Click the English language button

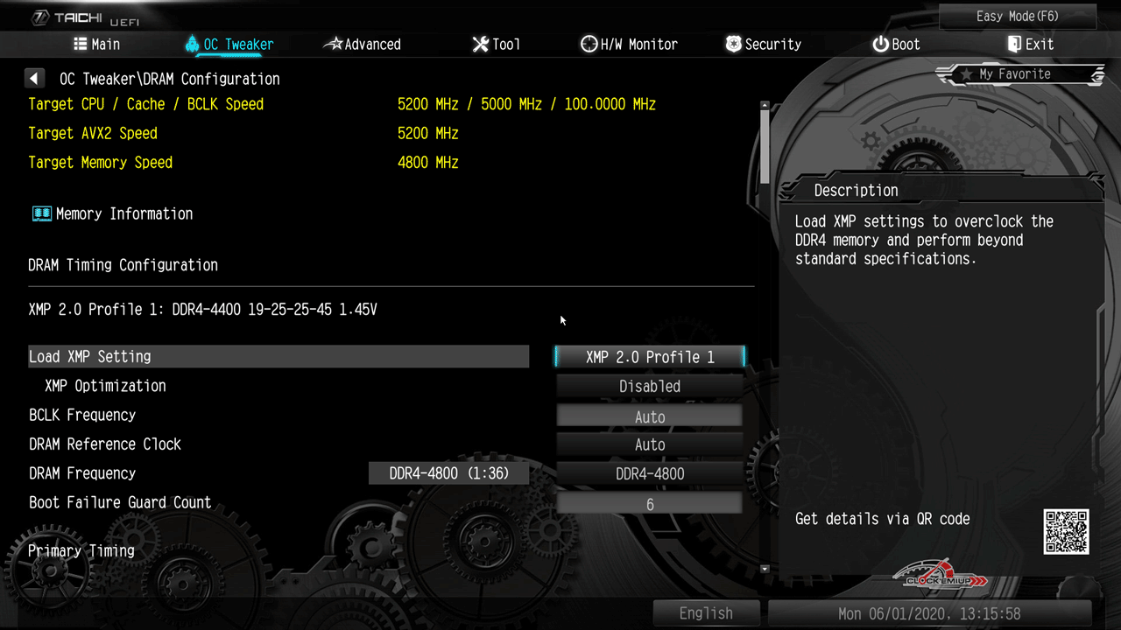706,613
